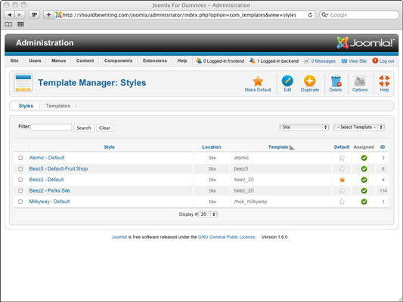This screenshot has height=302, width=403.
Task: Toggle orange default star for Beez2 - Default
Action: [x=342, y=180]
